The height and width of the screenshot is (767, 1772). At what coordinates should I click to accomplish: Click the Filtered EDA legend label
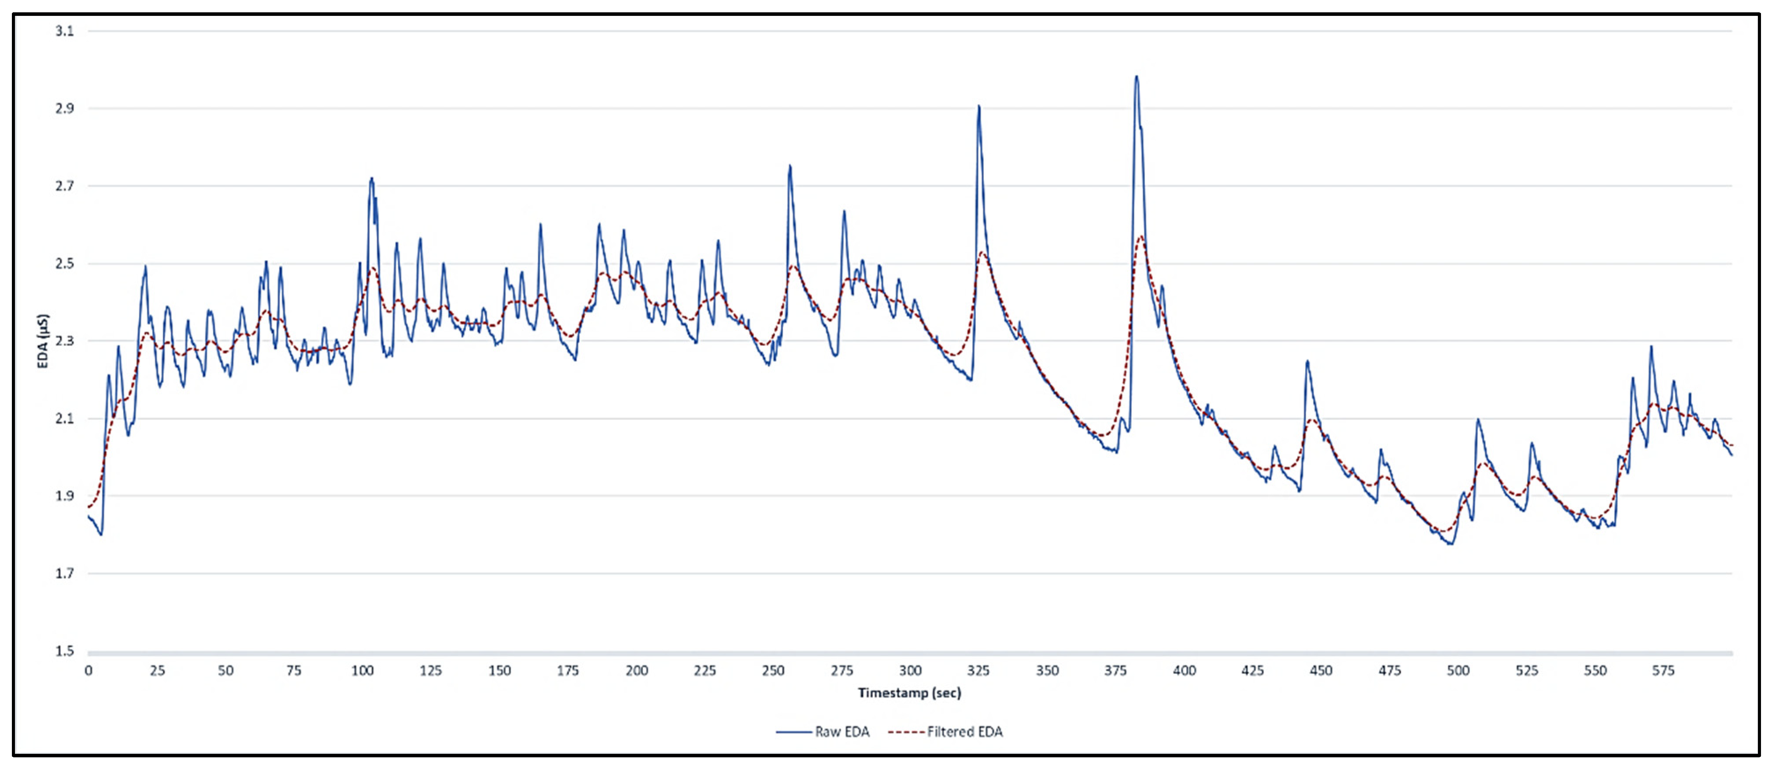964,732
